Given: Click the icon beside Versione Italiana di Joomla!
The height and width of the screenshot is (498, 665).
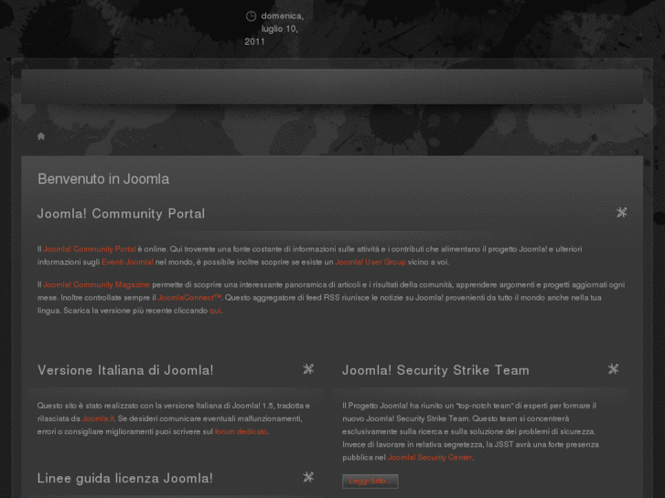Looking at the screenshot, I should [x=308, y=369].
